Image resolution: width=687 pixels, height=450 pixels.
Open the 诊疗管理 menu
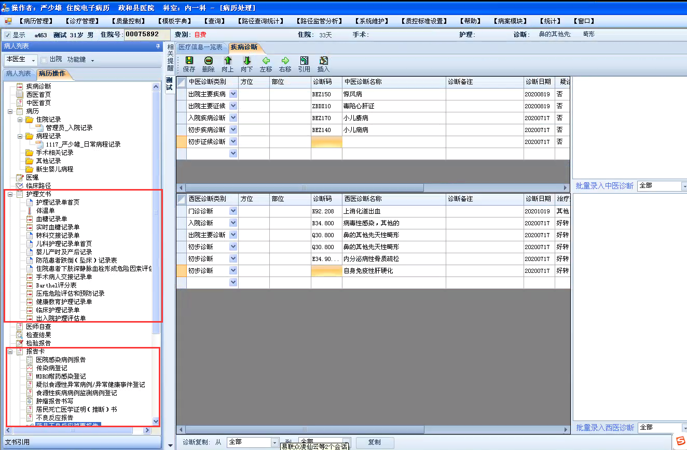tap(82, 21)
